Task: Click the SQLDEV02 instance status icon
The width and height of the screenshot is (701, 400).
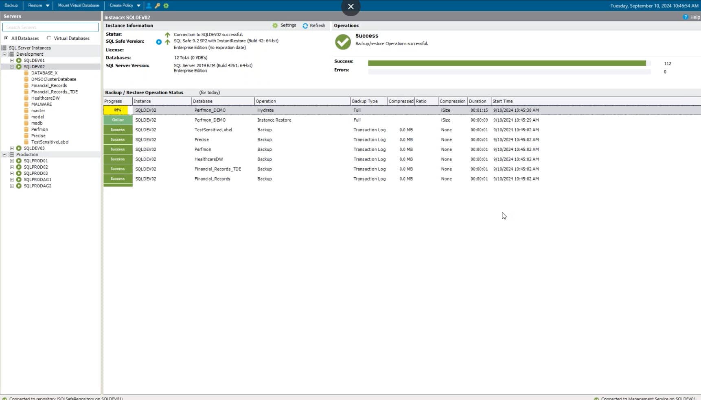Action: point(19,67)
